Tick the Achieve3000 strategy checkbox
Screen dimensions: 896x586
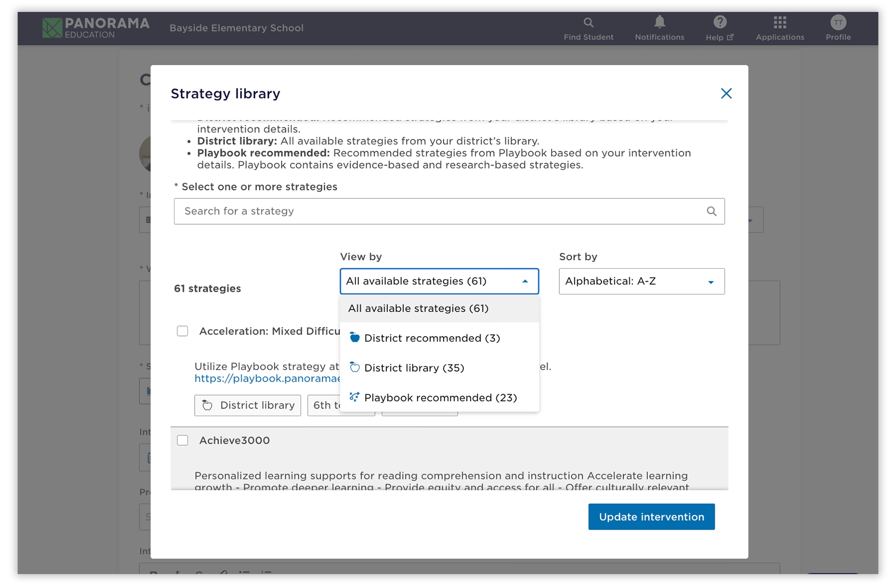click(x=182, y=441)
